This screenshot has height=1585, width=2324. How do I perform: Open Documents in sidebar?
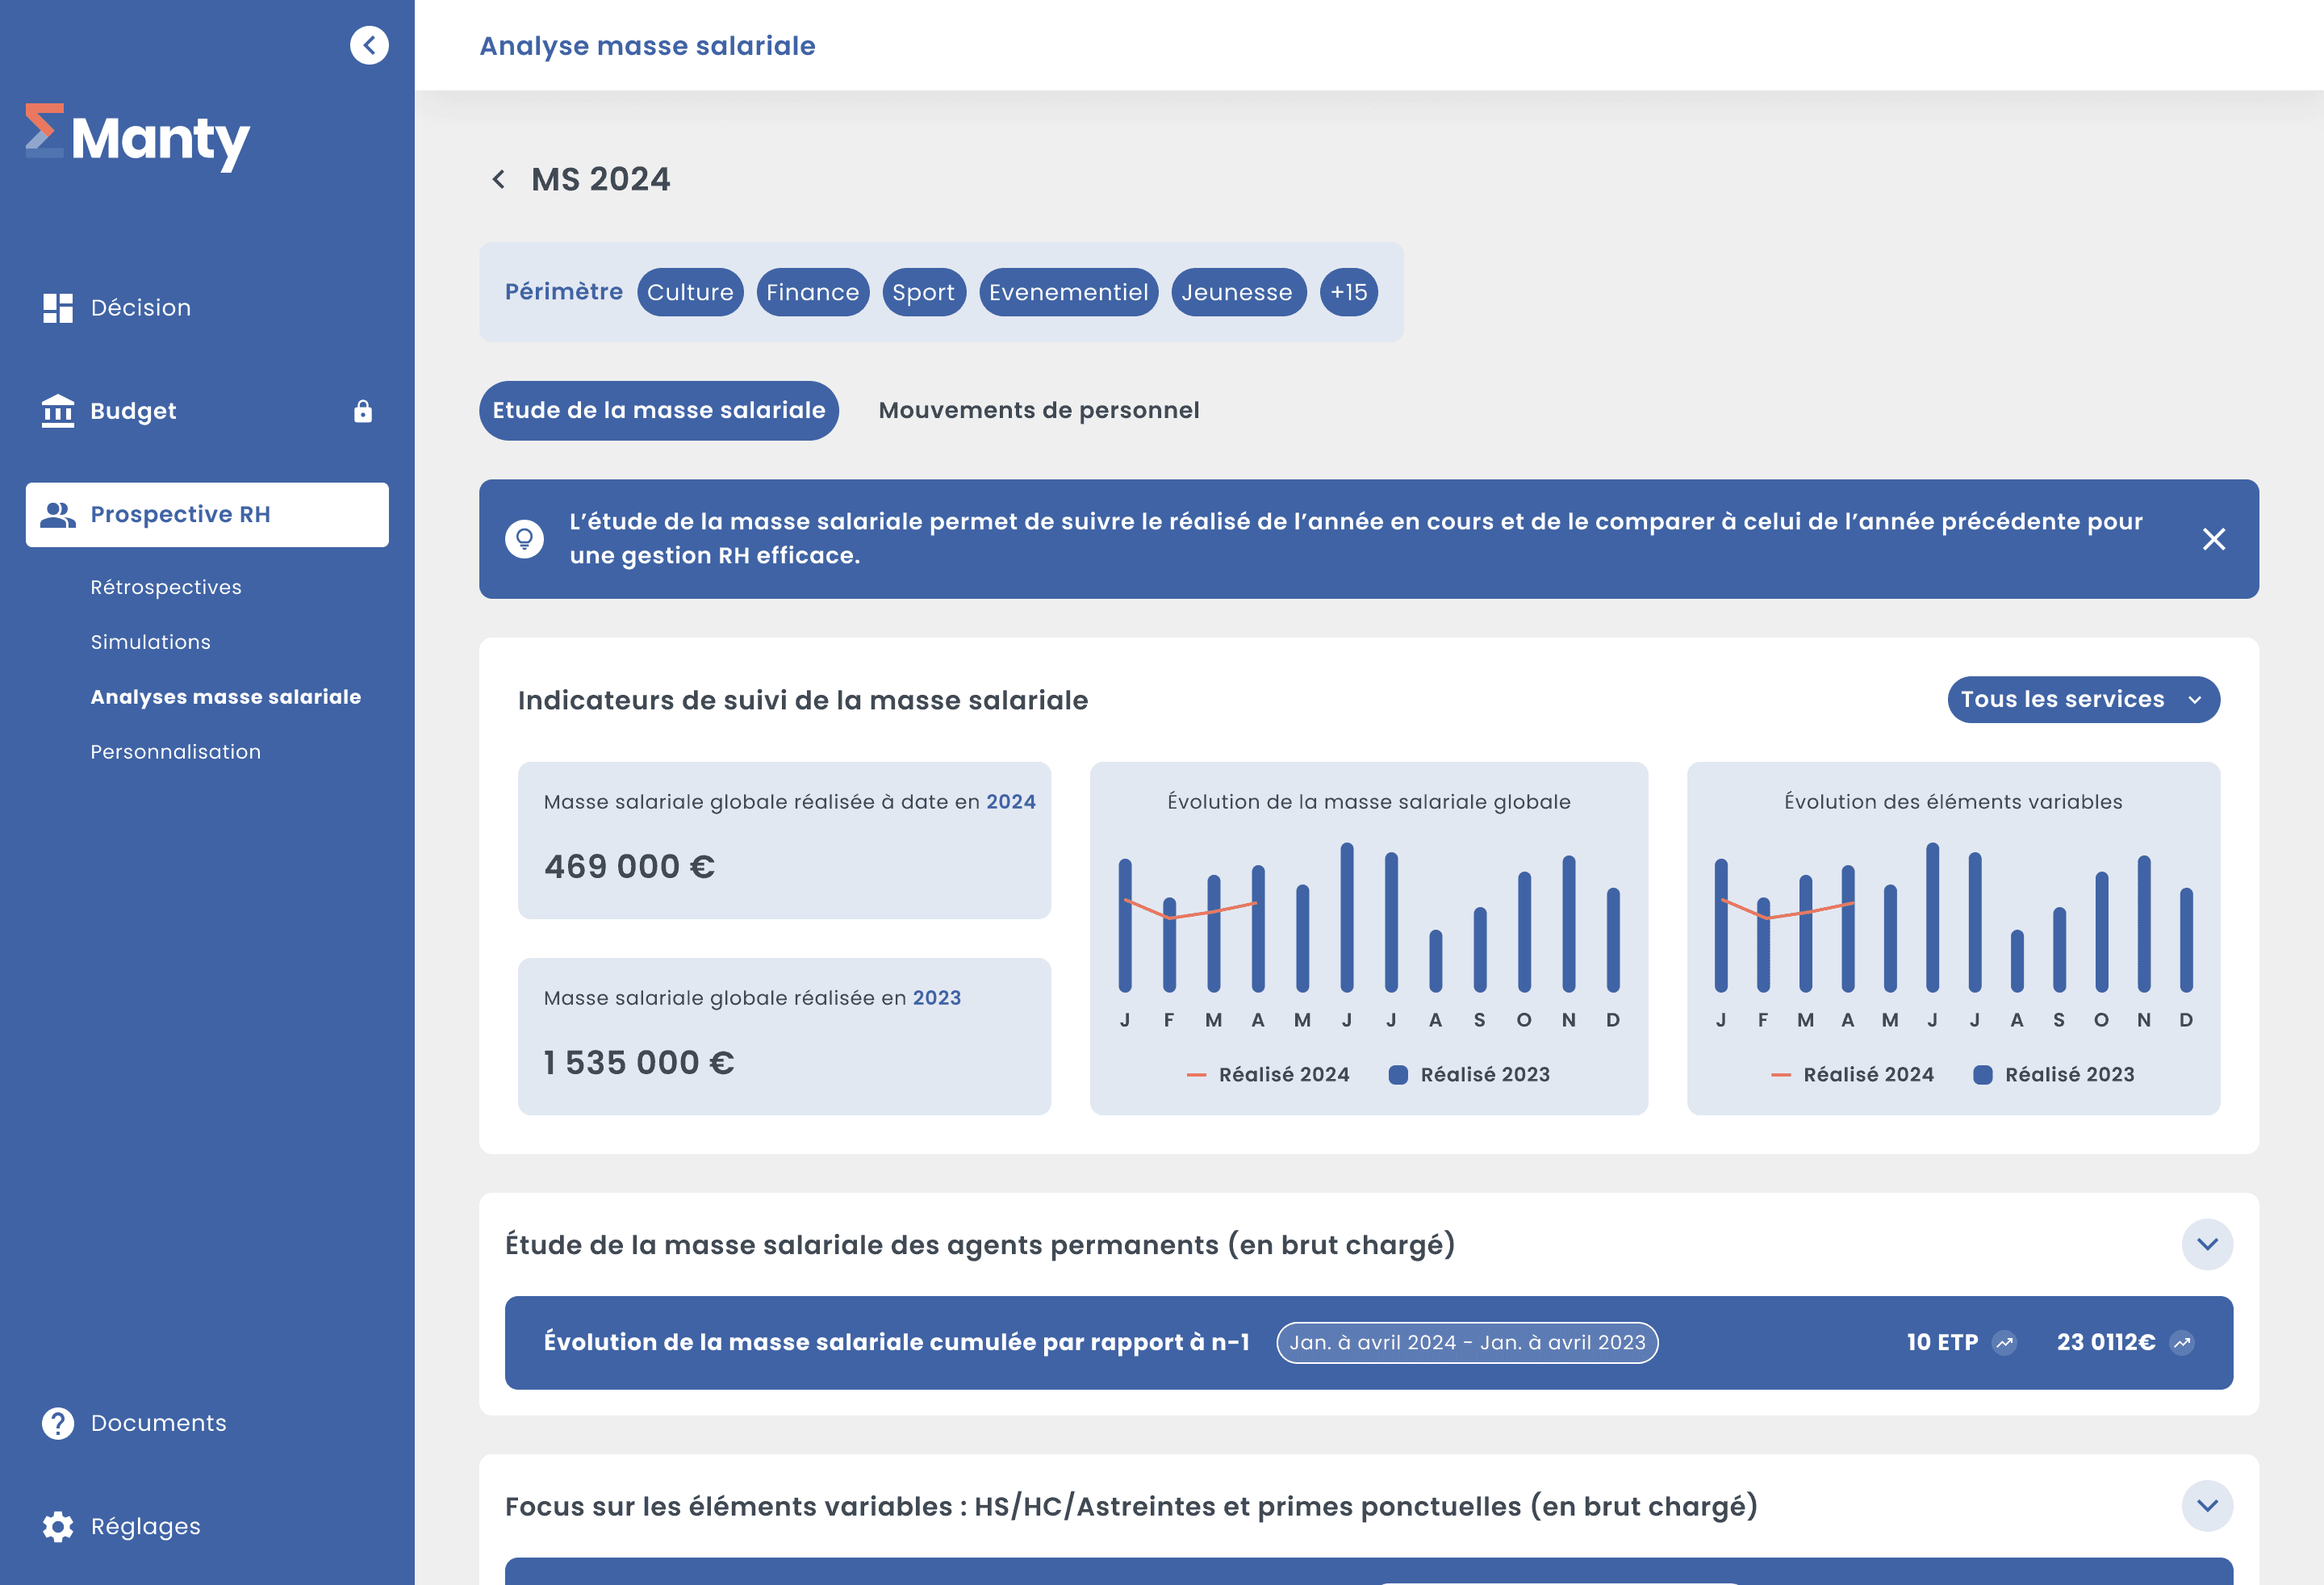tap(207, 1422)
